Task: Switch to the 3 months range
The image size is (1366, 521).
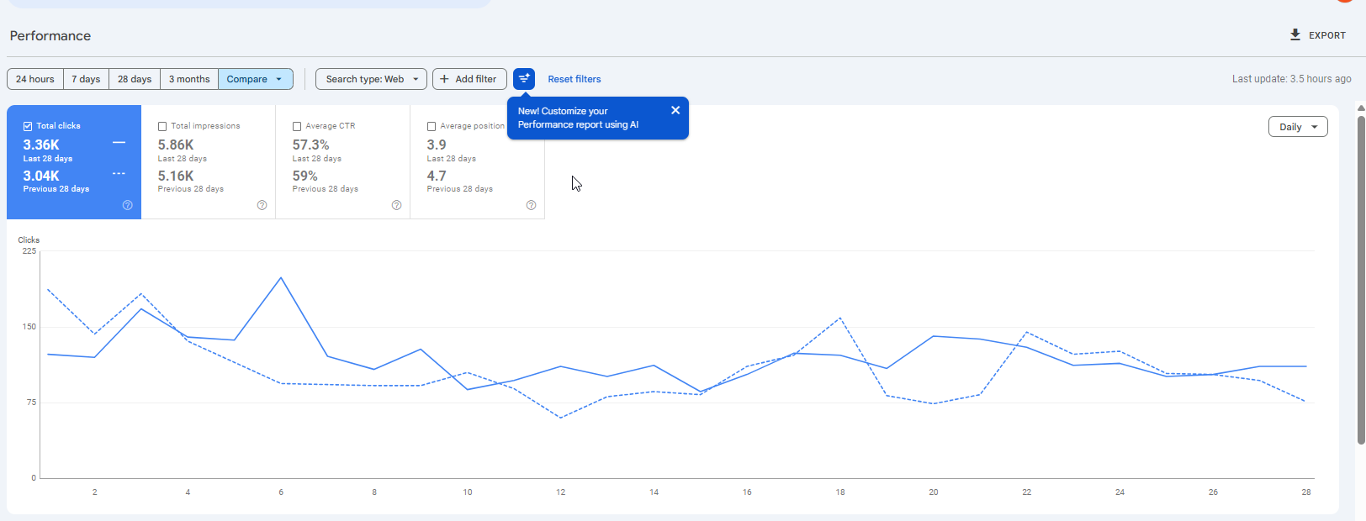Action: (x=189, y=79)
